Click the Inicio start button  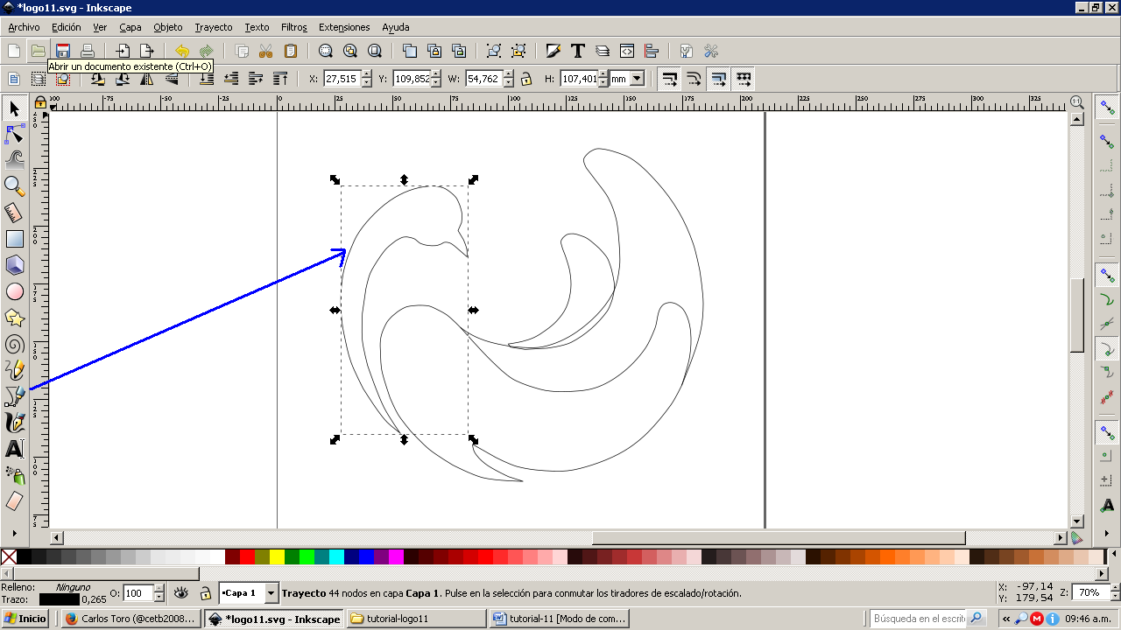pyautogui.click(x=25, y=619)
